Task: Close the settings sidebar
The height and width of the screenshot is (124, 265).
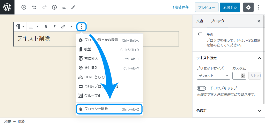Action: (259, 21)
